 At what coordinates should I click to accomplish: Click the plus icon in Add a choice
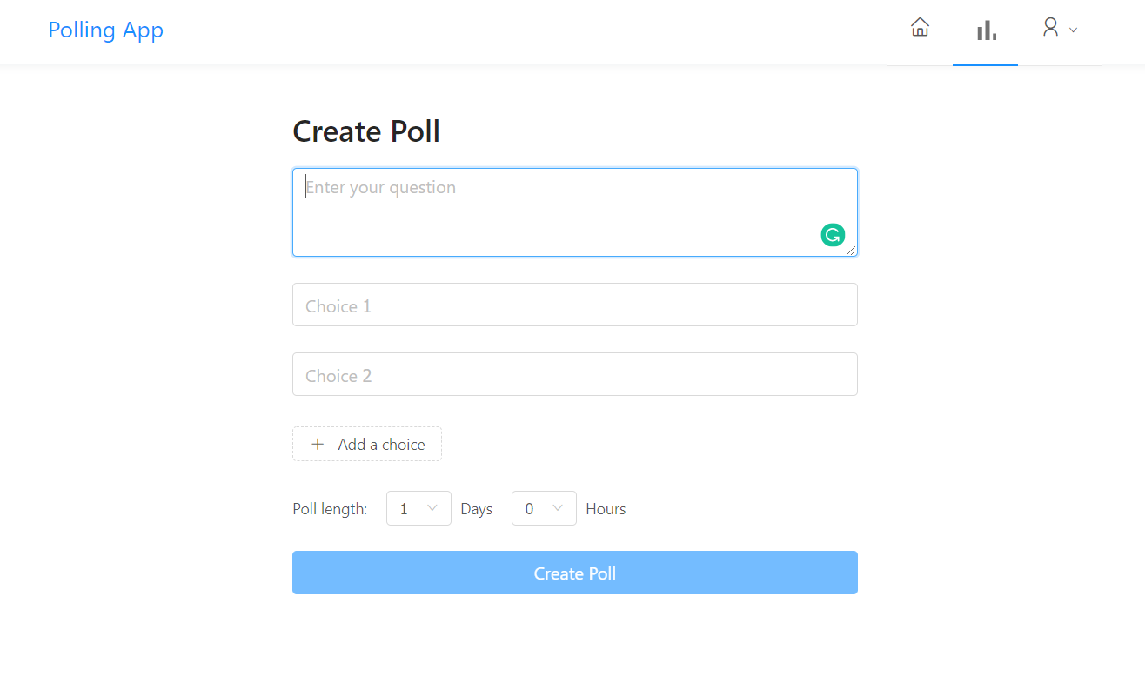pyautogui.click(x=318, y=444)
